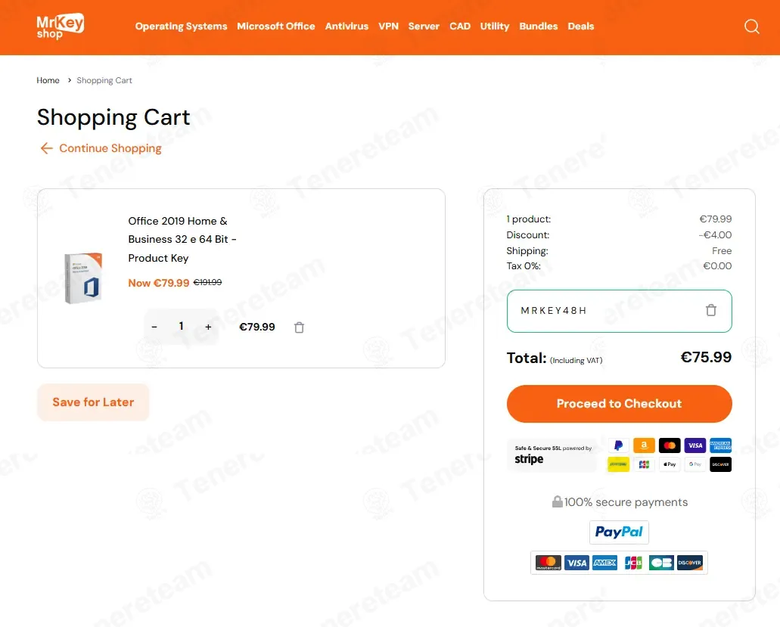Browse the Bundles category

pos(539,26)
